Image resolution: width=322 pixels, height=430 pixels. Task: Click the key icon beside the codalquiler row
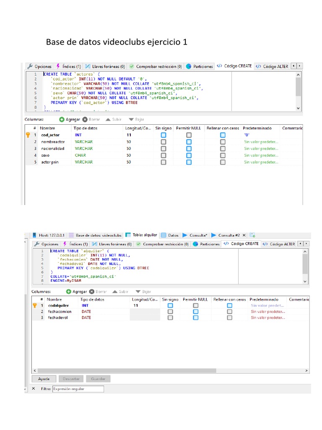[x=35, y=306]
